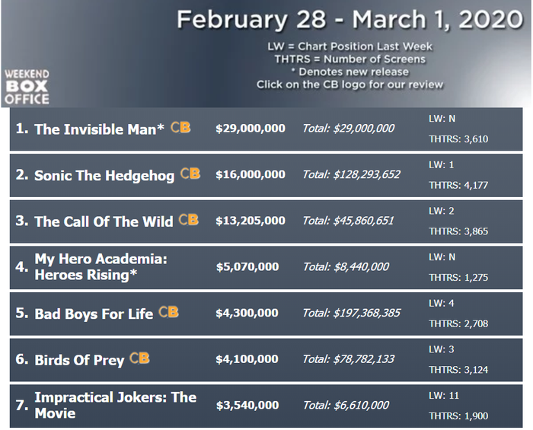Open the CB review for Birds Of Prey
533x430 pixels.
pos(139,358)
